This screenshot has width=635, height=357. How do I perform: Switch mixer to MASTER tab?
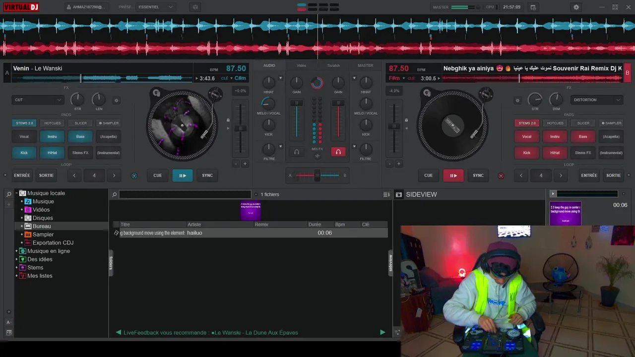(x=366, y=65)
